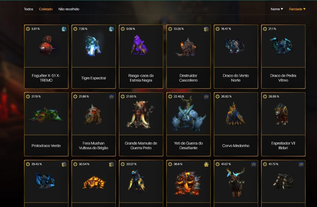Screen dimensions: 317x207
Task: Open the Nome sort dropdown
Action: pyautogui.click(x=277, y=9)
